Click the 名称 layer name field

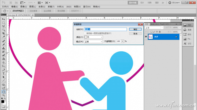[106, 29]
